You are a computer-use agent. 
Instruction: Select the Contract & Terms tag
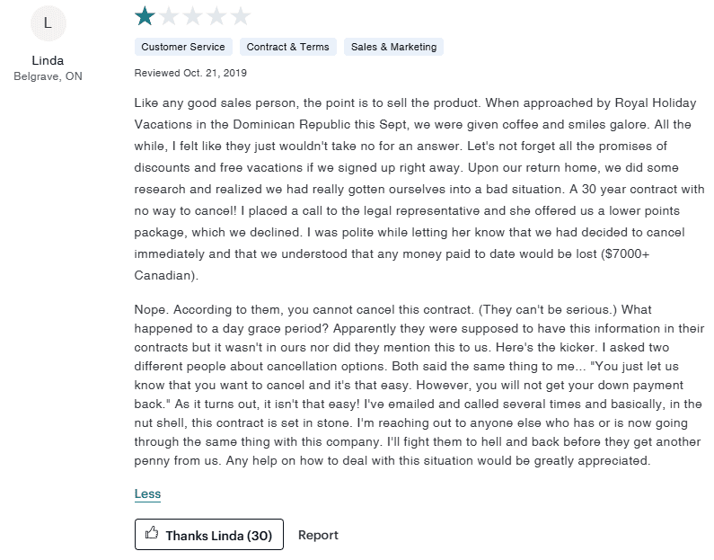(287, 47)
